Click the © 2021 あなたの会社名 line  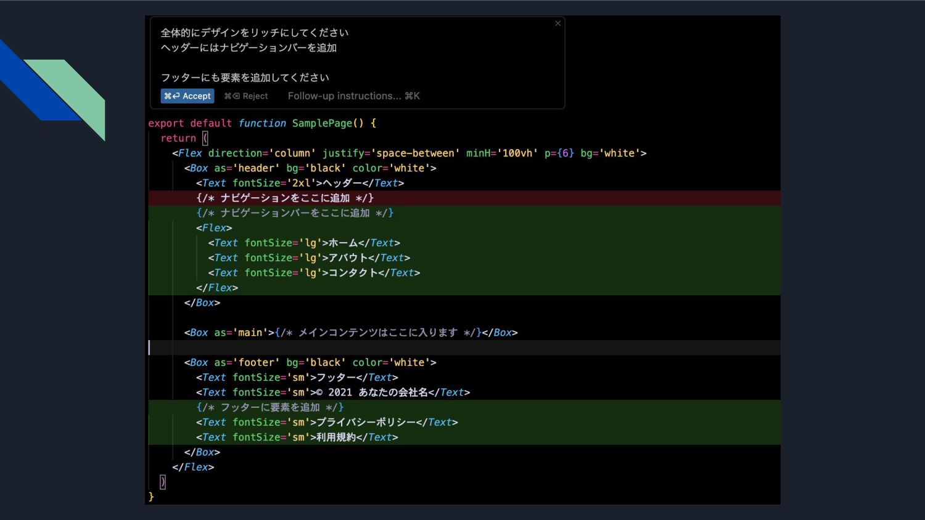333,392
